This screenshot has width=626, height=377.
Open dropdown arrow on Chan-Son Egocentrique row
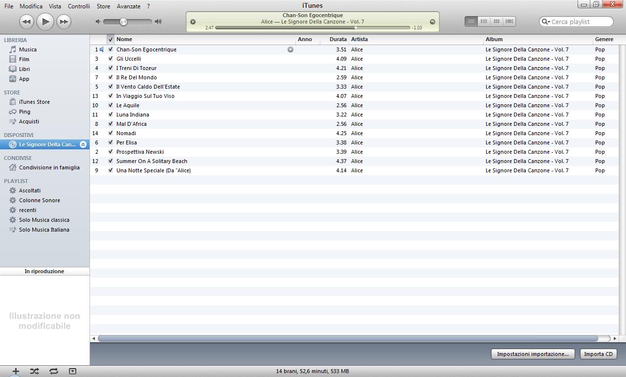click(x=291, y=49)
